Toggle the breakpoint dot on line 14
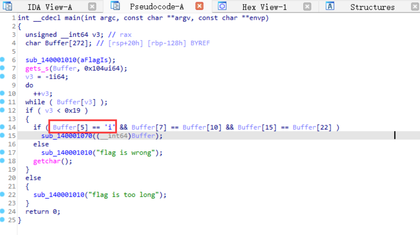Viewport: 420px width, 235px height. point(2,127)
